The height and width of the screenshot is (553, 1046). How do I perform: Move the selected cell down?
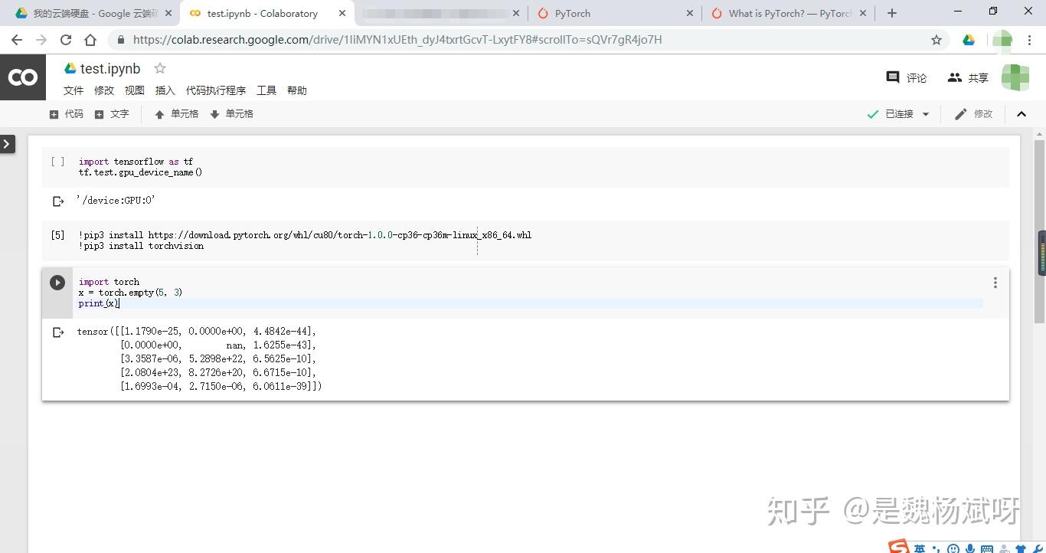click(231, 113)
